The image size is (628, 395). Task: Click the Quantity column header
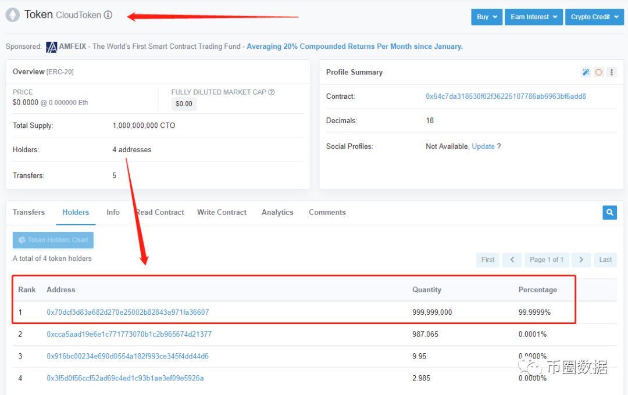427,290
